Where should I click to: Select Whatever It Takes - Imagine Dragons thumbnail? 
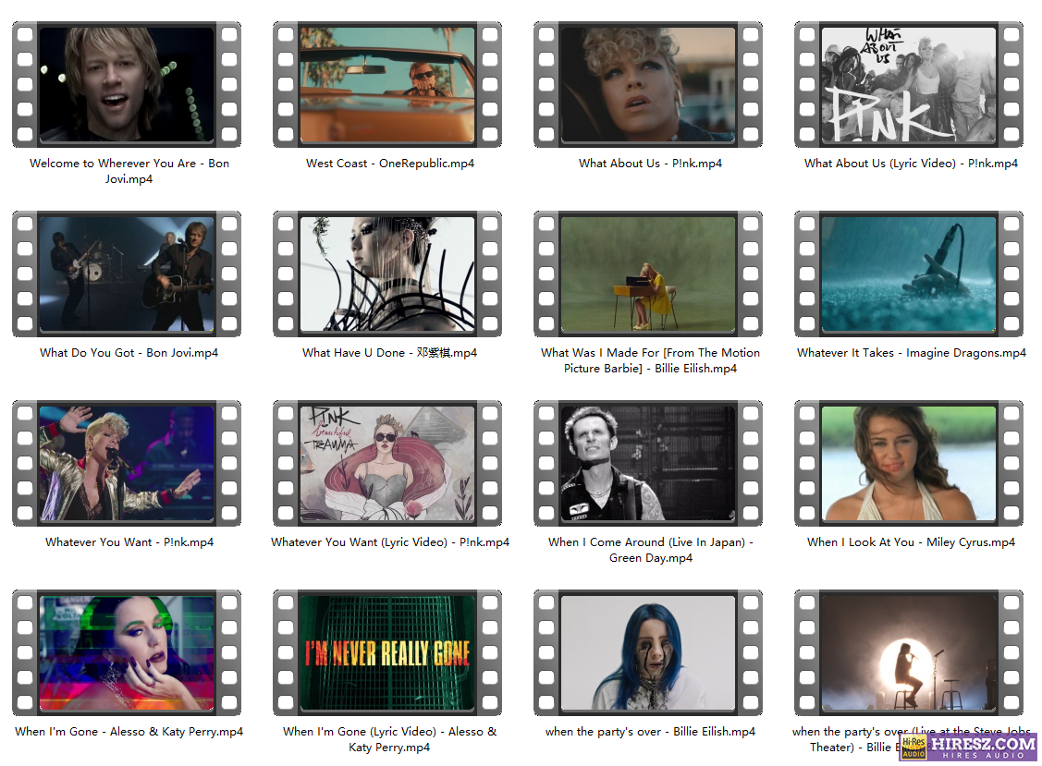[x=909, y=274]
